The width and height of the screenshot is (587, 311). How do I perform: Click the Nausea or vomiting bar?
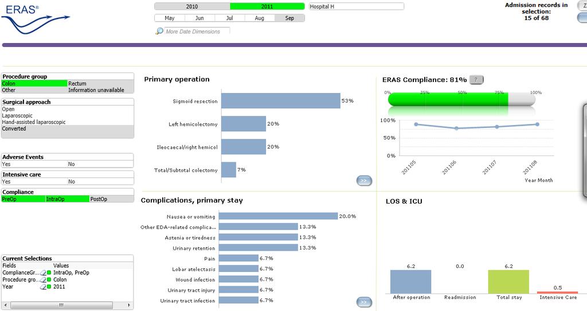coord(278,216)
